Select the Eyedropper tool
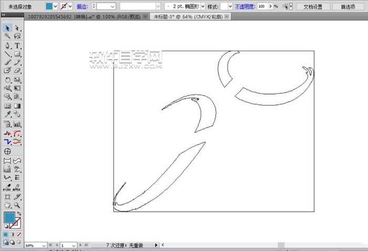This screenshot has height=251, width=368. (x=7, y=114)
